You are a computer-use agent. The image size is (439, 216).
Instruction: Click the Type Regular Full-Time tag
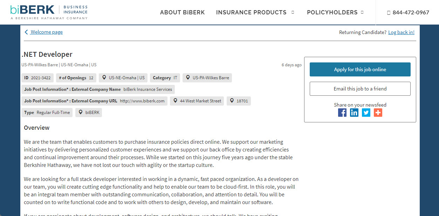click(x=47, y=113)
